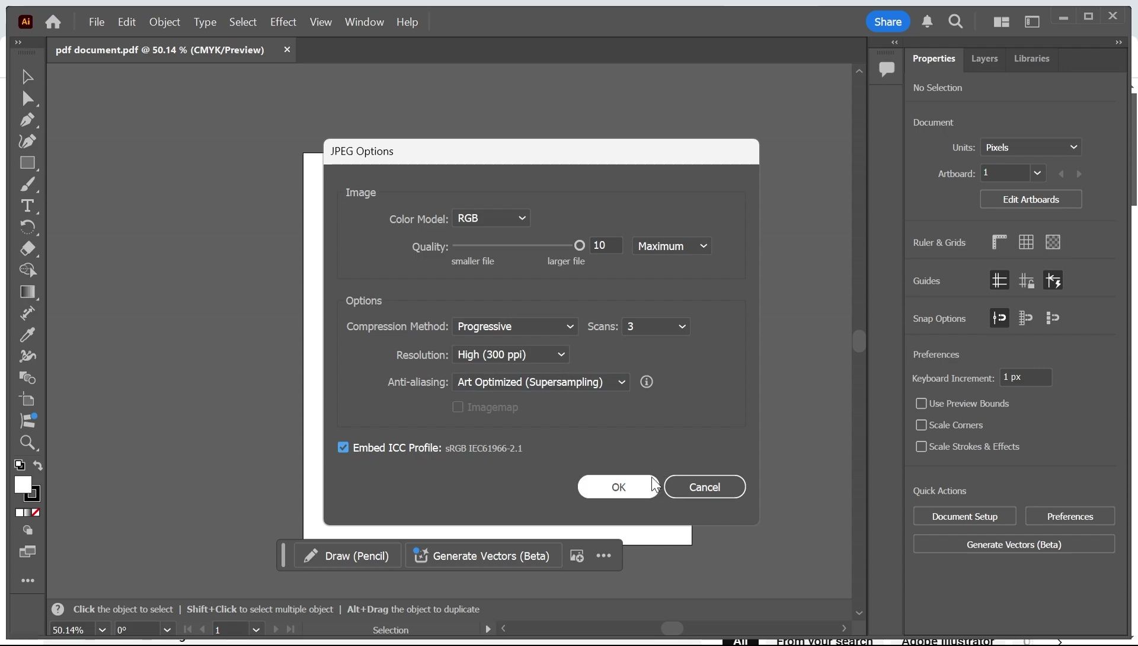
Task: Select the Type tool
Action: [x=27, y=206]
